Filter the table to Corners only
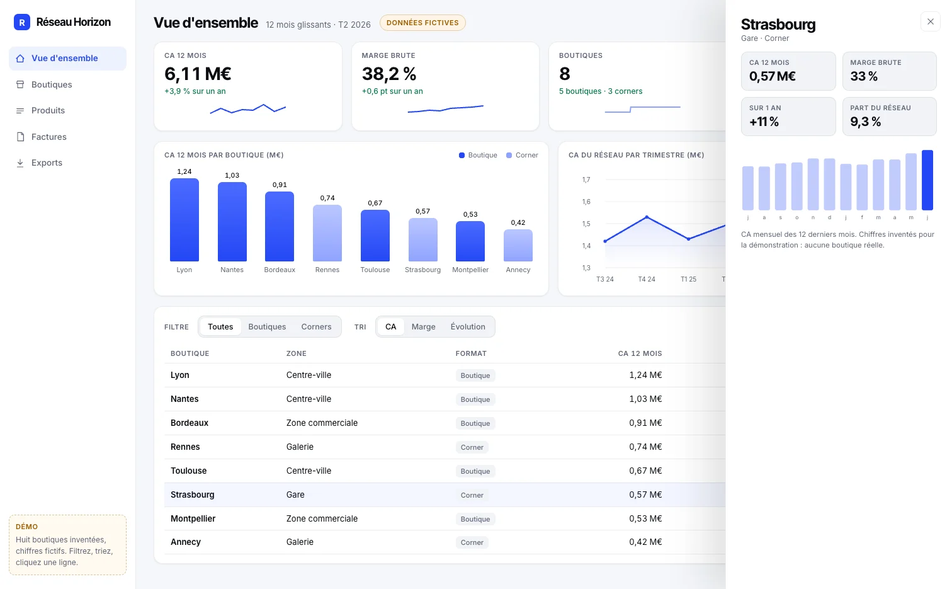952x589 pixels. pos(316,327)
